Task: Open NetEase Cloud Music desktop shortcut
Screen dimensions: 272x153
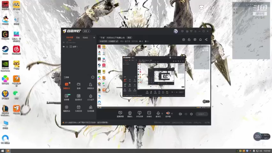Action: click(16, 50)
